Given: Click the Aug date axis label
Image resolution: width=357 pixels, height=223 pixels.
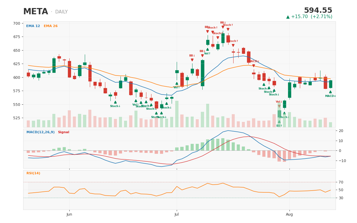Looking at the screenshot, I should pos(289,214).
